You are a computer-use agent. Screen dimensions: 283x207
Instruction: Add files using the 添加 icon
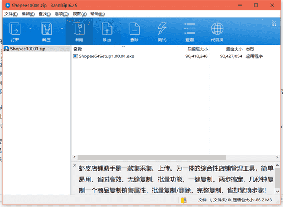tap(107, 31)
